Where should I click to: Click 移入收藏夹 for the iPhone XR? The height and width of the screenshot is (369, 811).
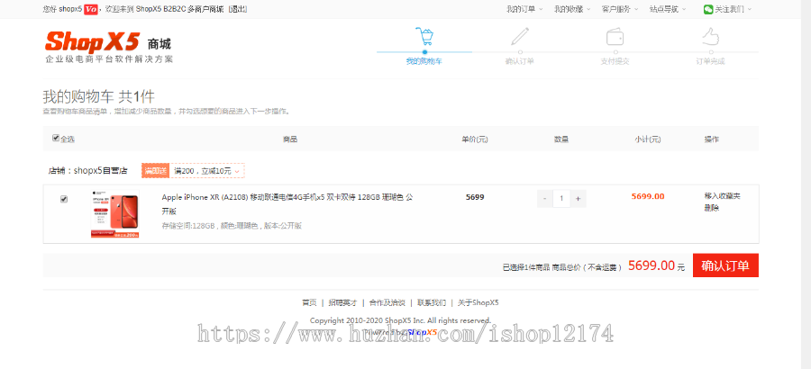click(x=722, y=196)
